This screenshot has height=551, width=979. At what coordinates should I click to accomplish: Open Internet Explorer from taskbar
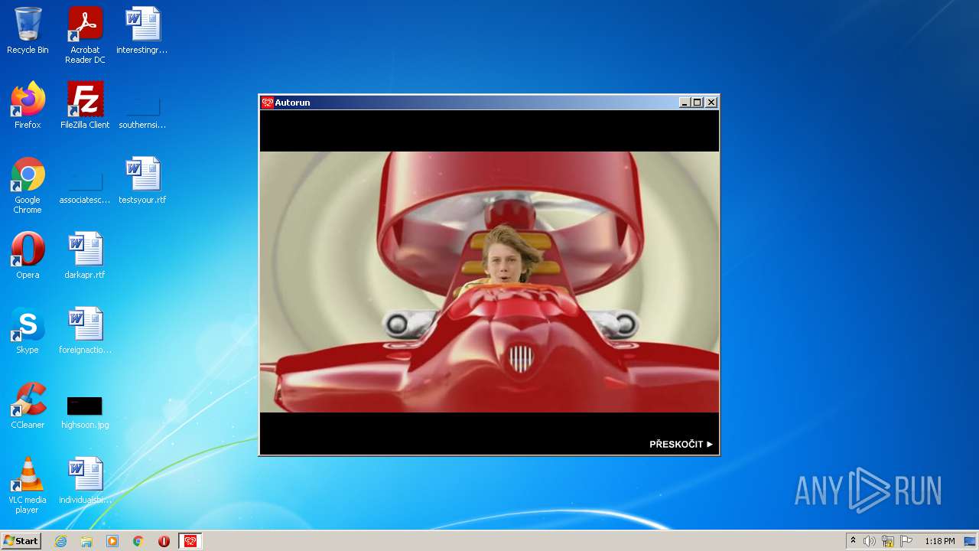[x=61, y=541]
